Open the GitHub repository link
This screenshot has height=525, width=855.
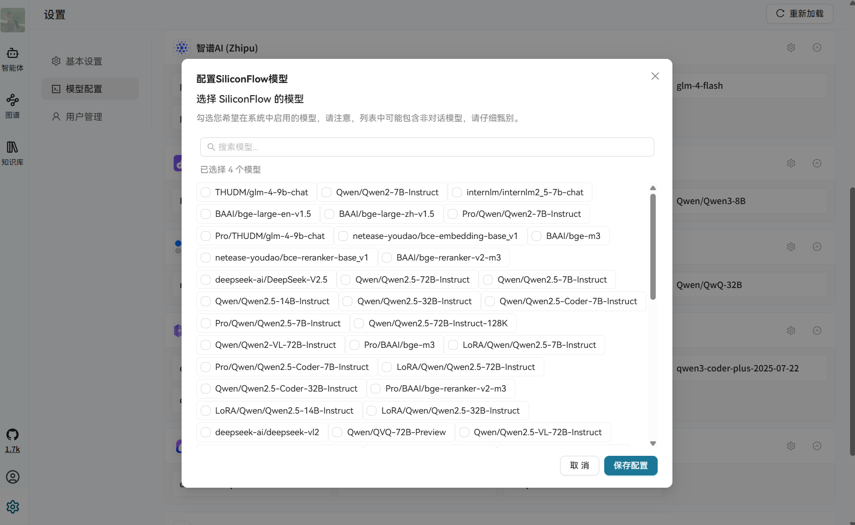pos(13,441)
